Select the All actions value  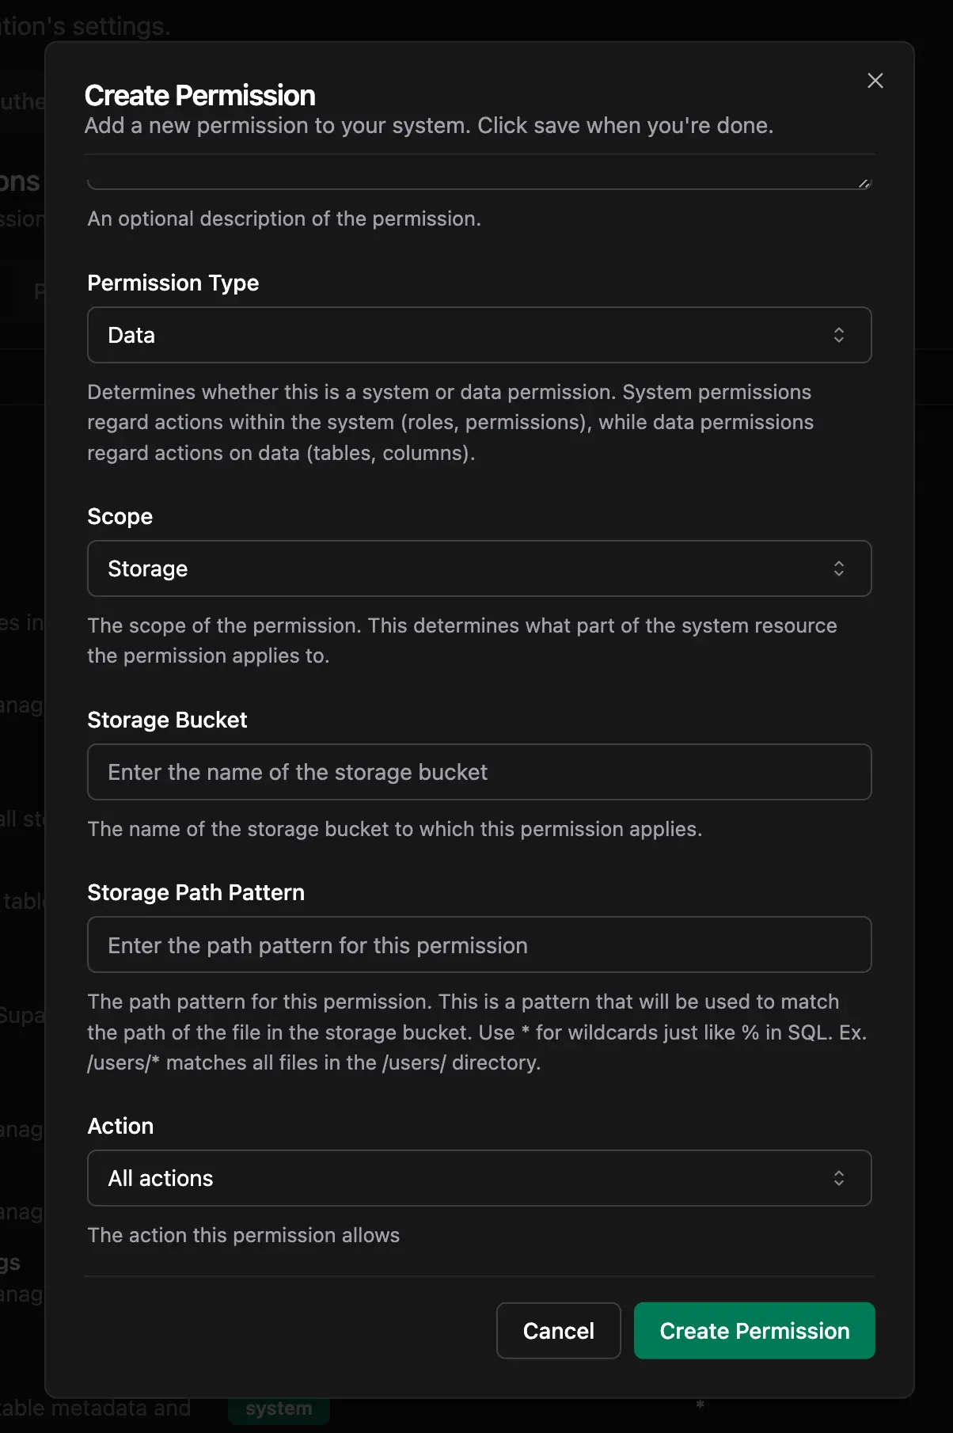pos(161,1178)
